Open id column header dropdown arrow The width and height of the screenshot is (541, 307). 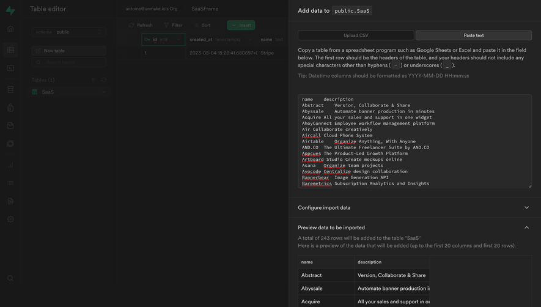click(178, 39)
